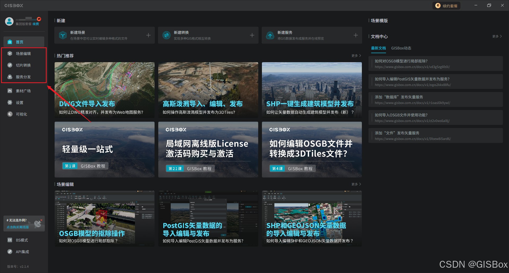Click the API集成 icon

tap(10, 252)
